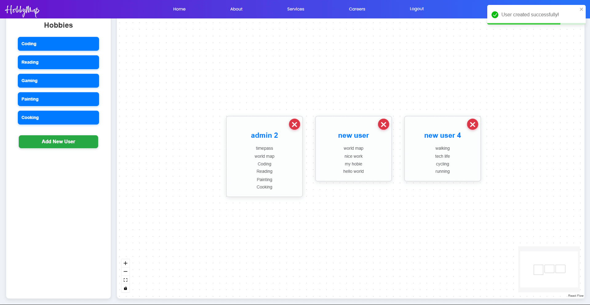Screen dimensions: 590x305
Task: Click the tech life hobby entry
Action: point(442,156)
